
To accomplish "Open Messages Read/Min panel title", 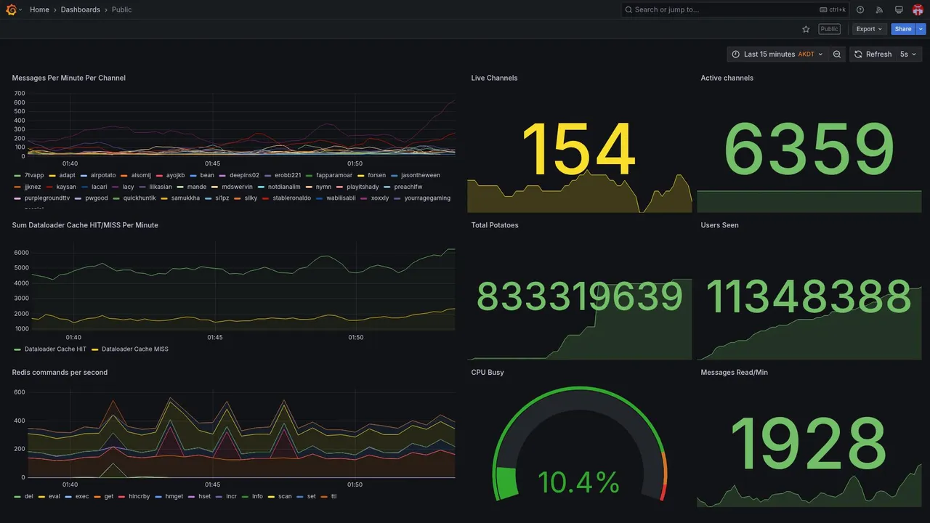I will tap(734, 372).
